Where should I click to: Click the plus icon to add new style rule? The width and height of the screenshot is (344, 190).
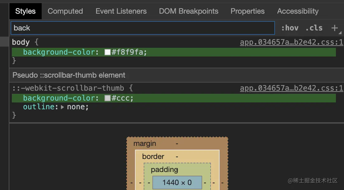[335, 28]
